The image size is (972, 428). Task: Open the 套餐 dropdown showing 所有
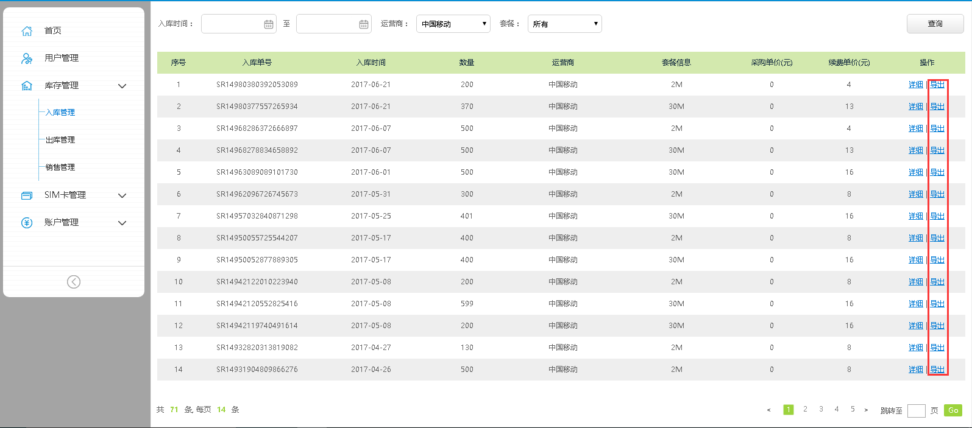pyautogui.click(x=564, y=24)
